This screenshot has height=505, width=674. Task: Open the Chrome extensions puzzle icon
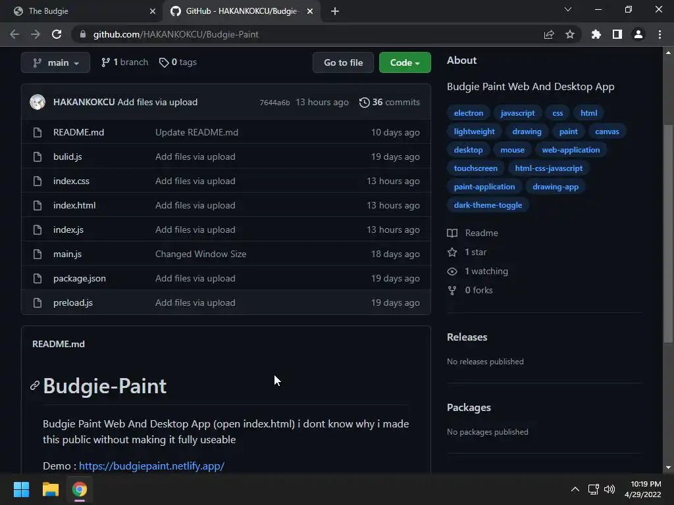(596, 34)
